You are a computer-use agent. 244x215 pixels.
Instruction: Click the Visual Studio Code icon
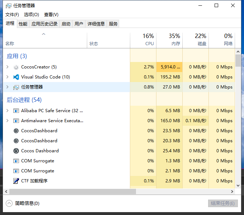click(16, 77)
